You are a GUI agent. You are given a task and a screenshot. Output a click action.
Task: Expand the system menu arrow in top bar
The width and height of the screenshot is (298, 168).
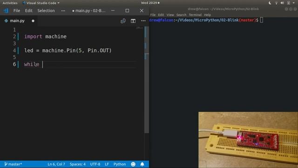tap(294, 3)
